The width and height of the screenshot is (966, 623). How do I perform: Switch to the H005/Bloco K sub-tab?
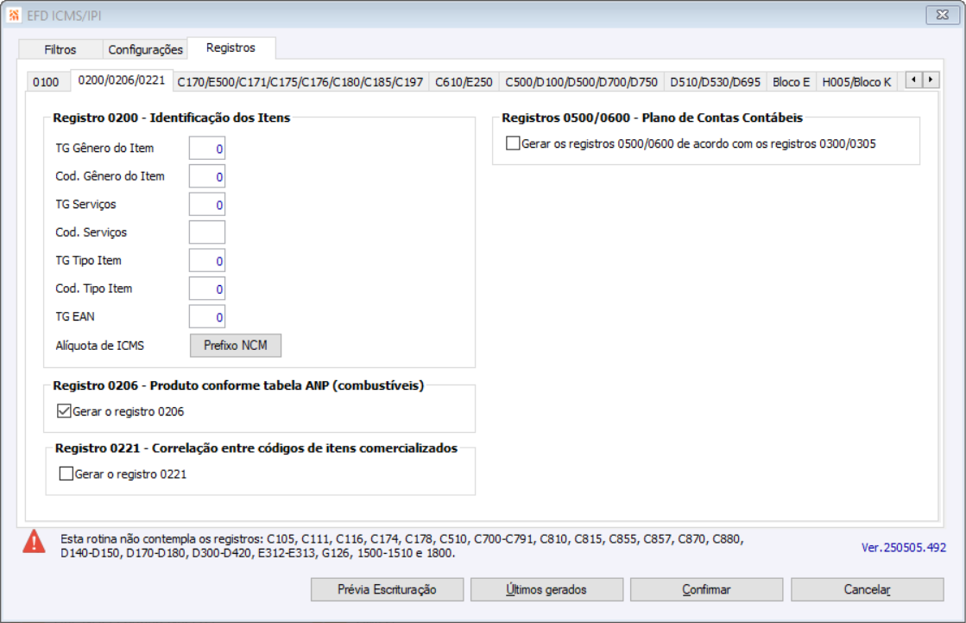(x=856, y=82)
